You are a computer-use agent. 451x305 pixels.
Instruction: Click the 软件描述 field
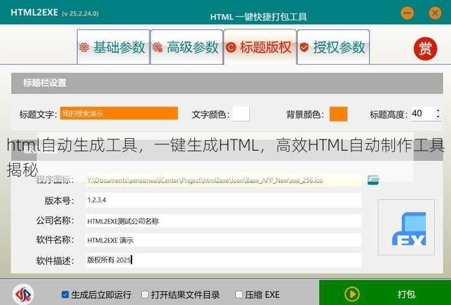point(223,260)
